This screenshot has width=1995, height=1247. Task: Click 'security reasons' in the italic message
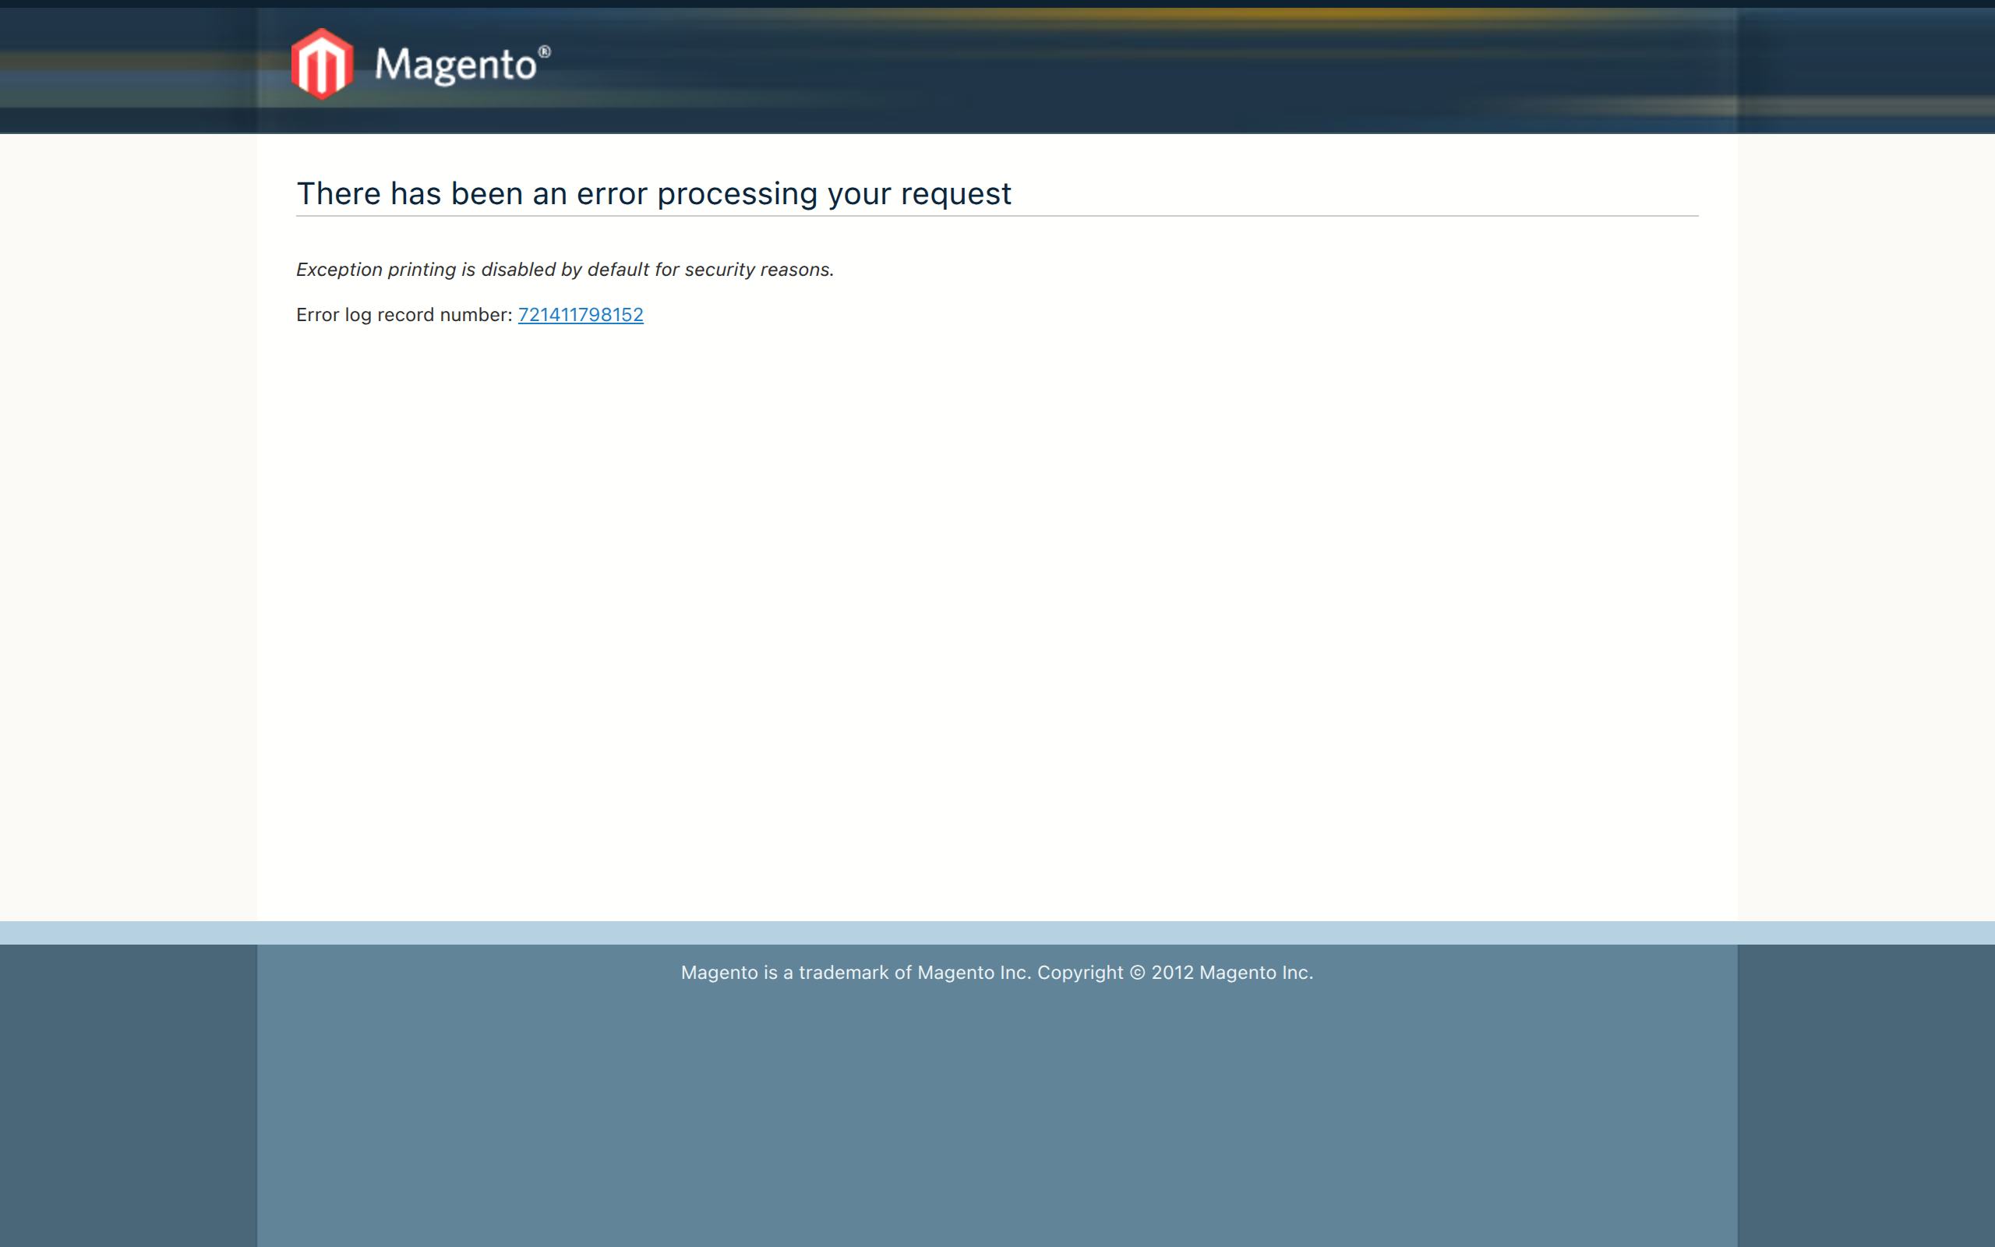[758, 270]
